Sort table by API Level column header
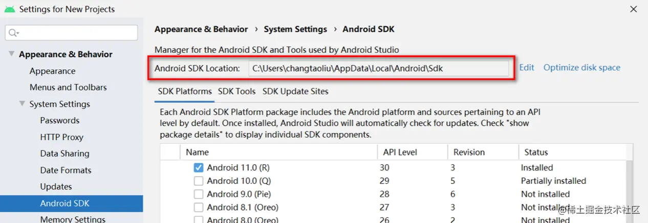This screenshot has width=648, height=223. 412,152
